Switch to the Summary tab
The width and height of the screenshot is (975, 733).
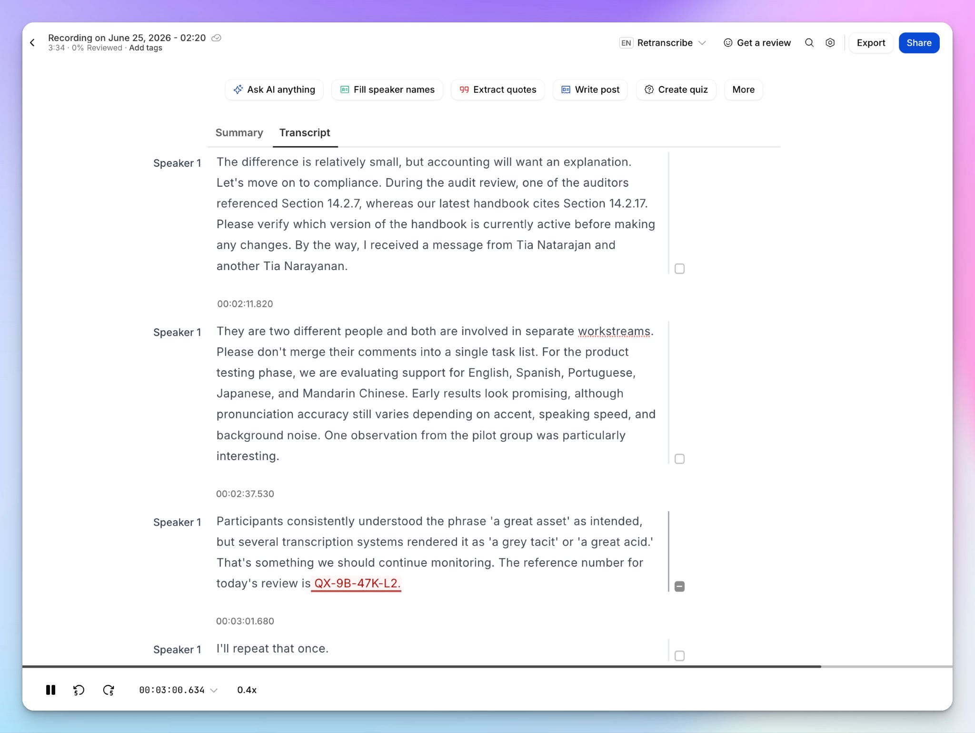click(239, 132)
